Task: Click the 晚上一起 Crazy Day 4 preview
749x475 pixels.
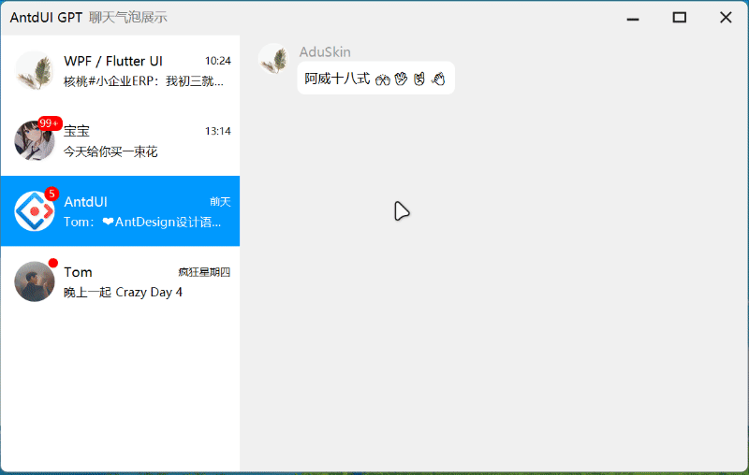Action: pyautogui.click(x=124, y=292)
